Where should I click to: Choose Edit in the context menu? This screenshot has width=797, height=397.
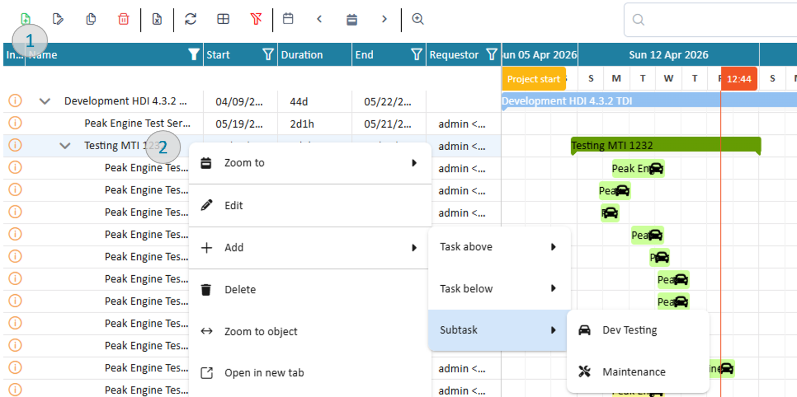[x=310, y=206]
